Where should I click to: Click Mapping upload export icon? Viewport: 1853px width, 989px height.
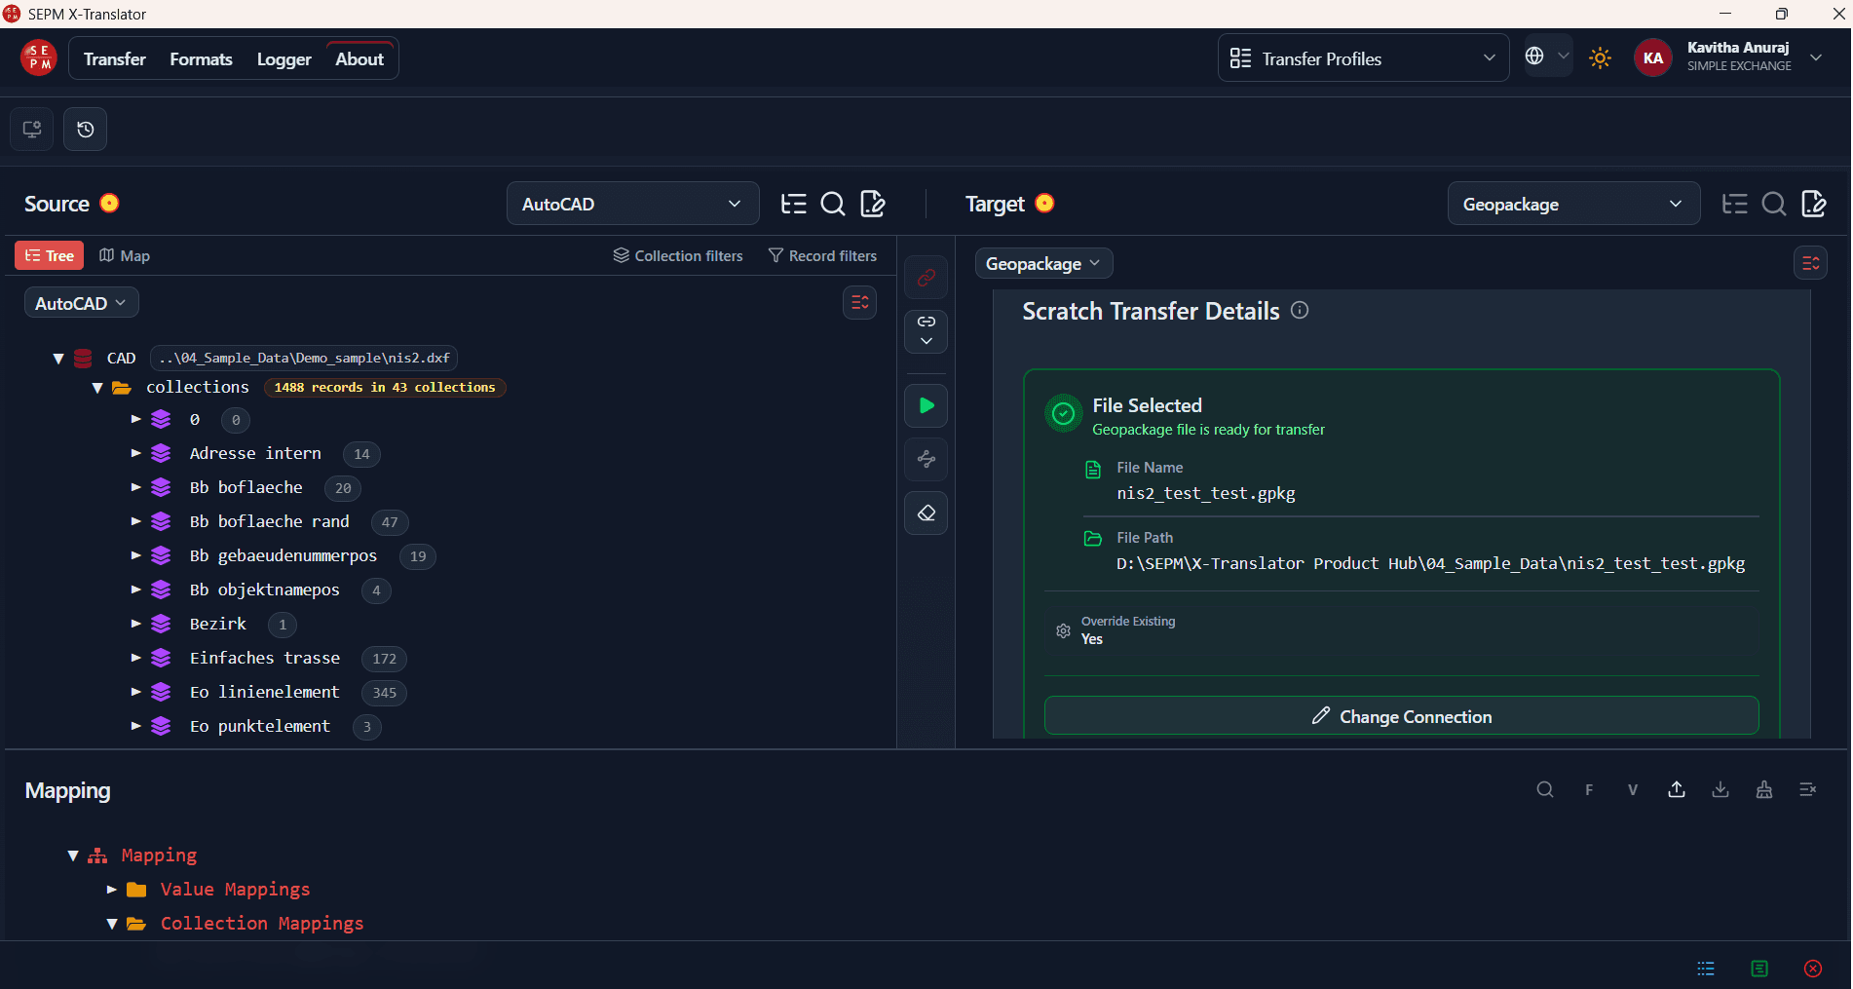(1677, 789)
